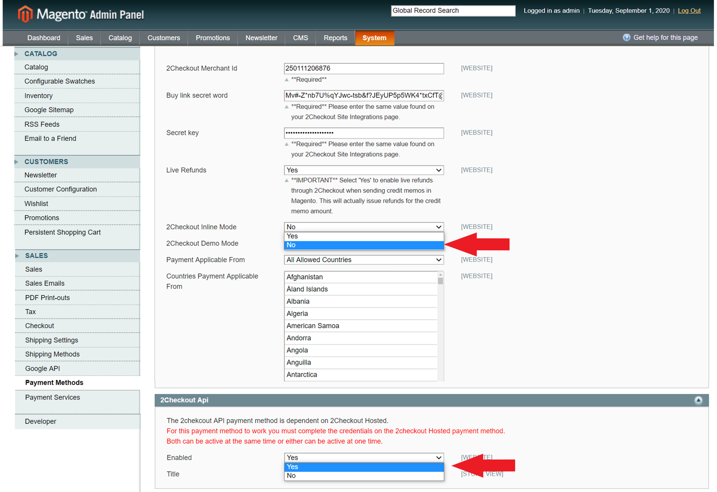Choose No in the Inline Mode list
This screenshot has width=717, height=492.
coord(364,245)
